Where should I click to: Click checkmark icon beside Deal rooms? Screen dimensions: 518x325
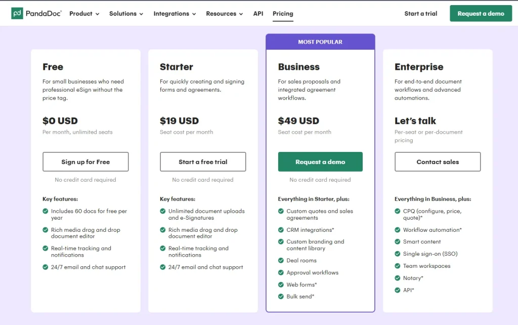click(x=281, y=260)
